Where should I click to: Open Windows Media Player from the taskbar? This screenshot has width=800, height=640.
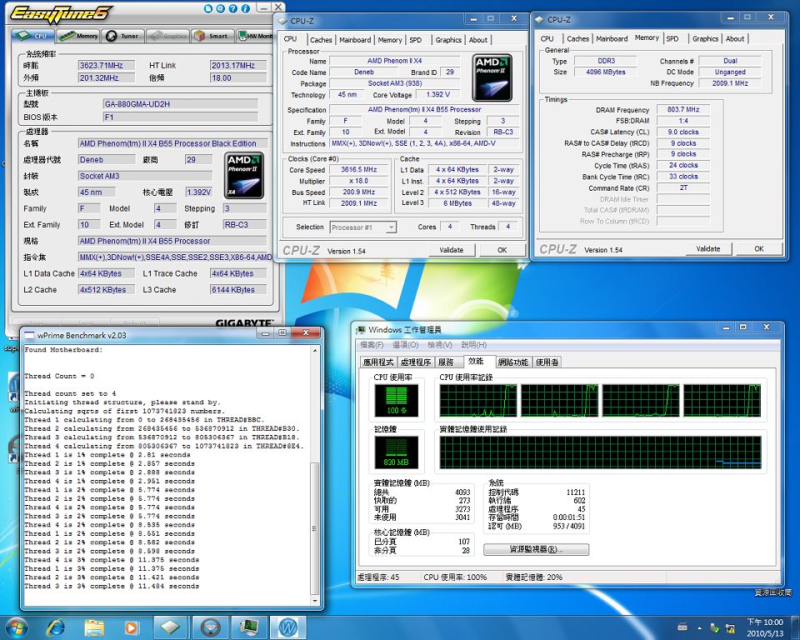click(x=131, y=627)
